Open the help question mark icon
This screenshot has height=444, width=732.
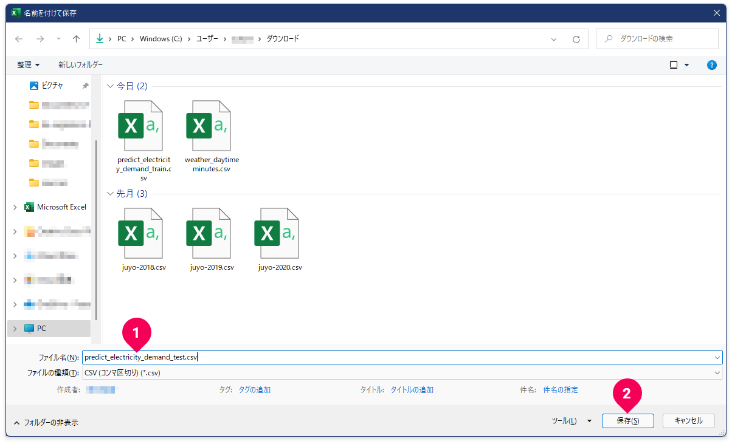pyautogui.click(x=711, y=65)
